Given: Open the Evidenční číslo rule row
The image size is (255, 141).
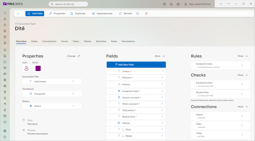Looking at the screenshot, I should (221, 65).
